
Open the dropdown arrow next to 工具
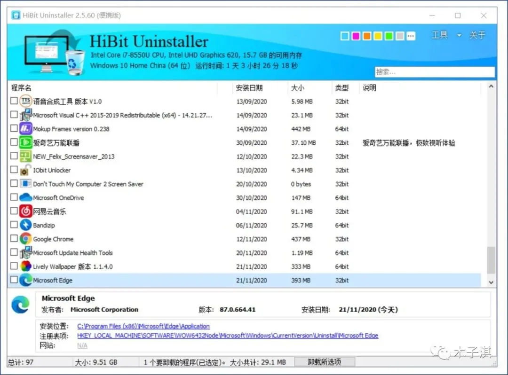[459, 35]
